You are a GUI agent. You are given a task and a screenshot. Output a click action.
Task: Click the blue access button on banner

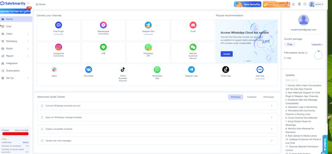click(x=227, y=54)
